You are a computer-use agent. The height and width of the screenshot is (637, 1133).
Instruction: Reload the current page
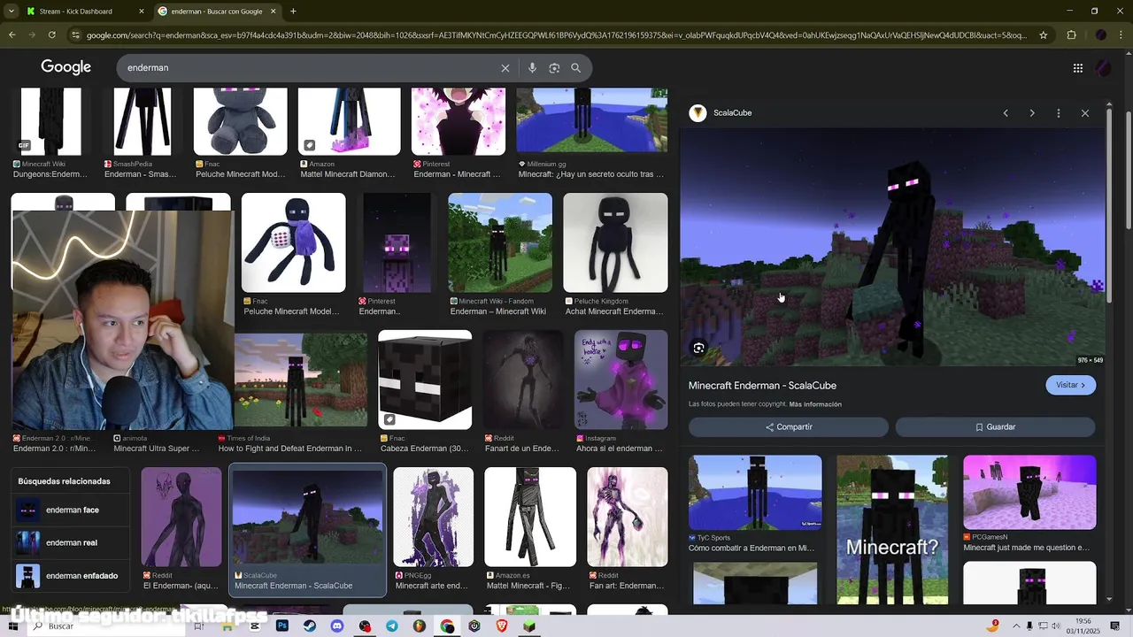coord(52,35)
